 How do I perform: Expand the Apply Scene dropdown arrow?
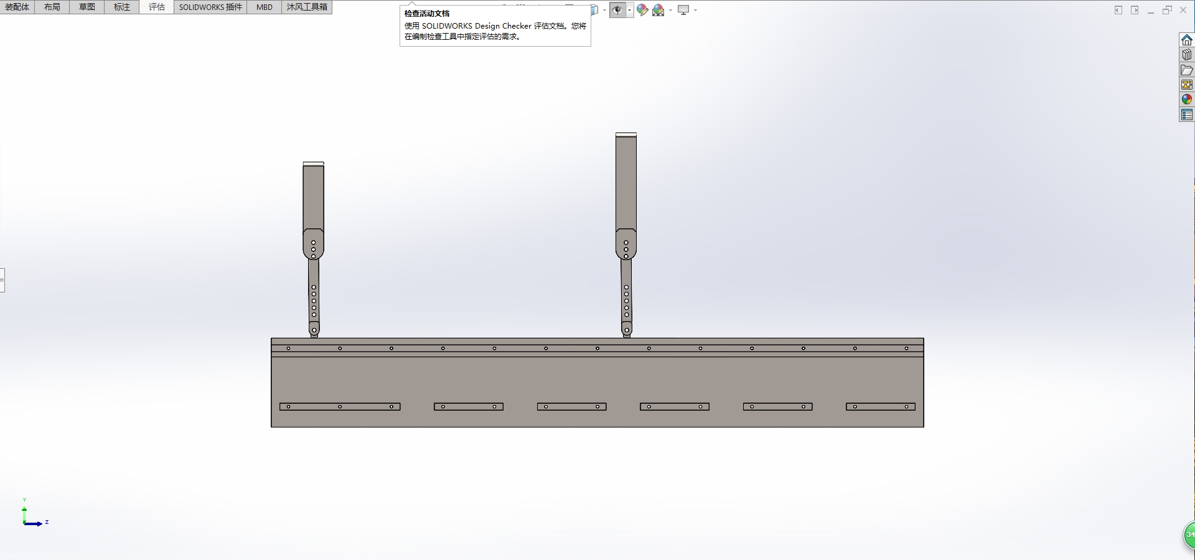pyautogui.click(x=670, y=10)
